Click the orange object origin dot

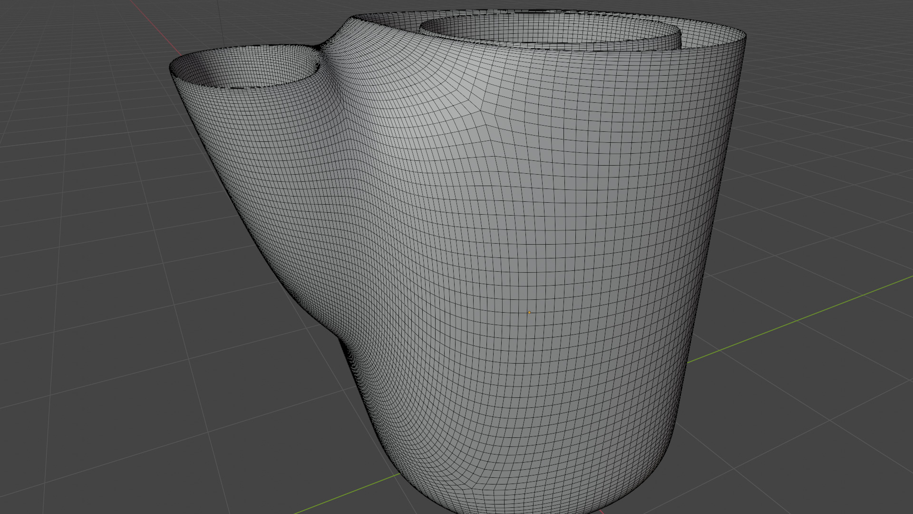[x=529, y=313]
